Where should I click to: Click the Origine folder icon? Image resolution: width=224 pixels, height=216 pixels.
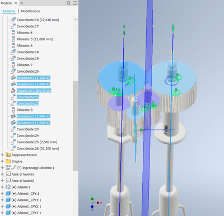tap(8, 161)
